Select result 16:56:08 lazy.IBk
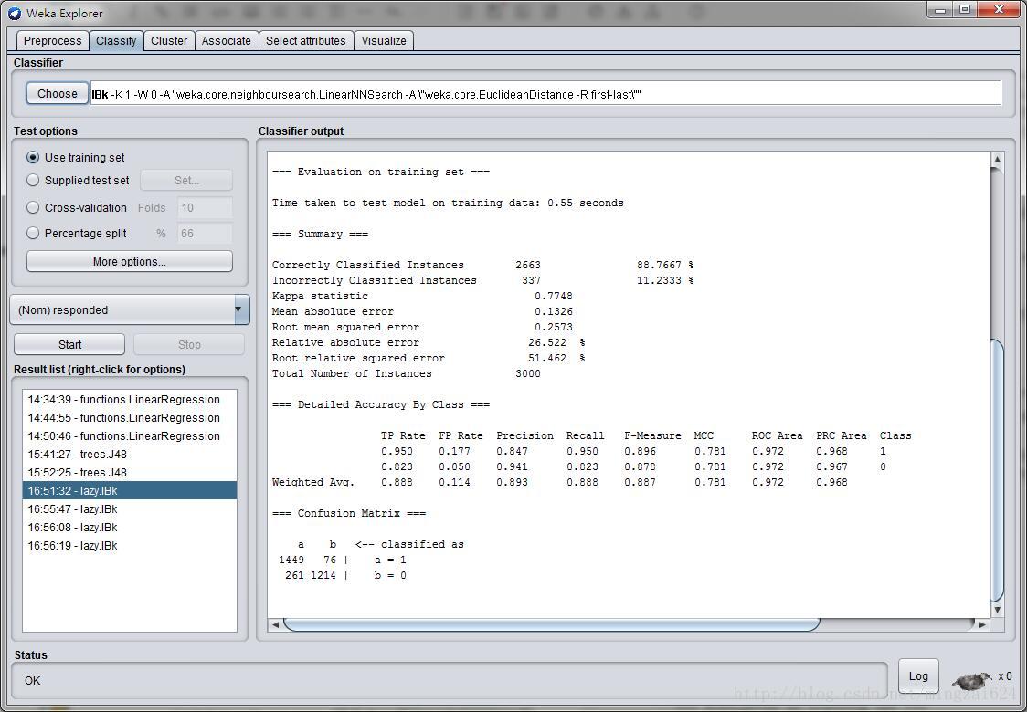The image size is (1027, 712). [x=130, y=528]
